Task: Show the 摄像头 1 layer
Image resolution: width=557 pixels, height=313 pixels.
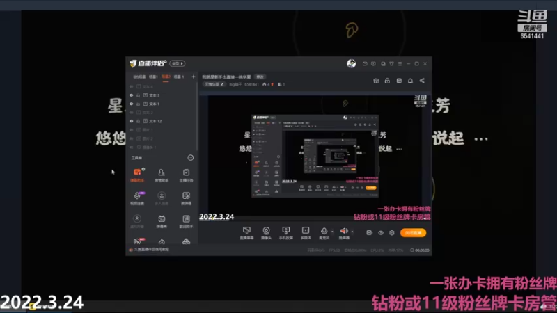Action: tap(131, 147)
